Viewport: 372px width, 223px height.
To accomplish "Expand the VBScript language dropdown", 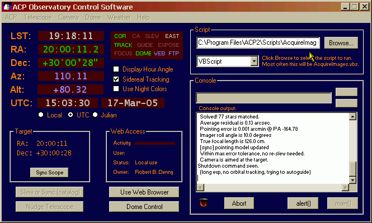I will click(255, 61).
